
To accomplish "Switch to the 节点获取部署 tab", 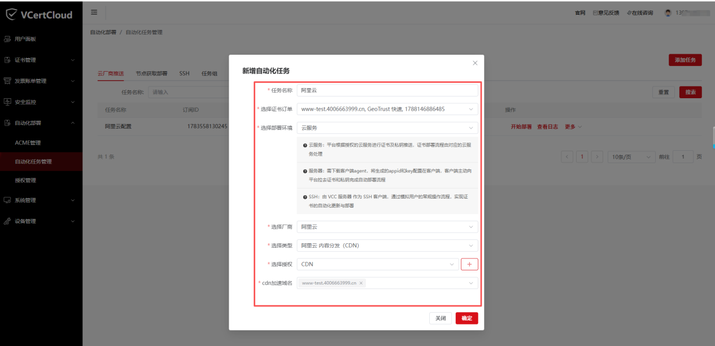I will 151,73.
